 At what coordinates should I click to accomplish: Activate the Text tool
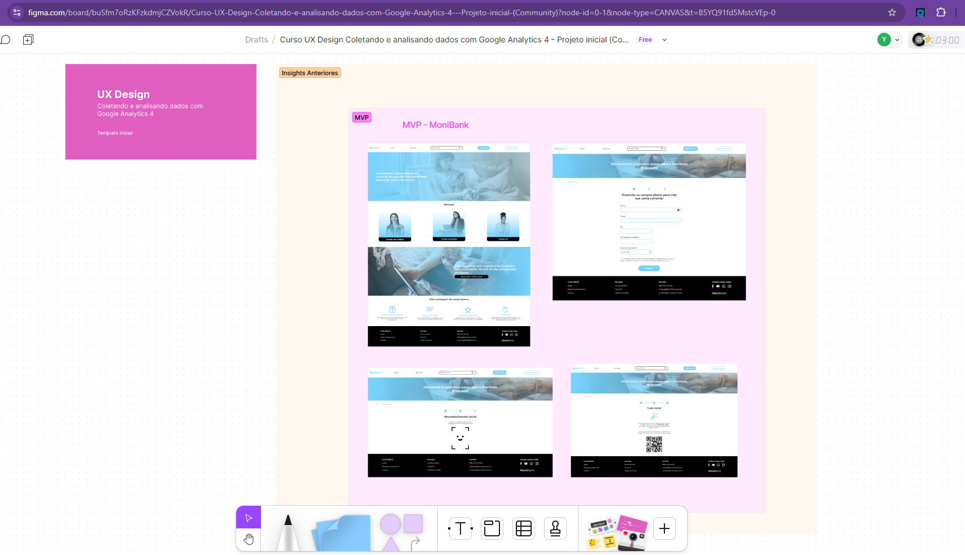pos(460,528)
